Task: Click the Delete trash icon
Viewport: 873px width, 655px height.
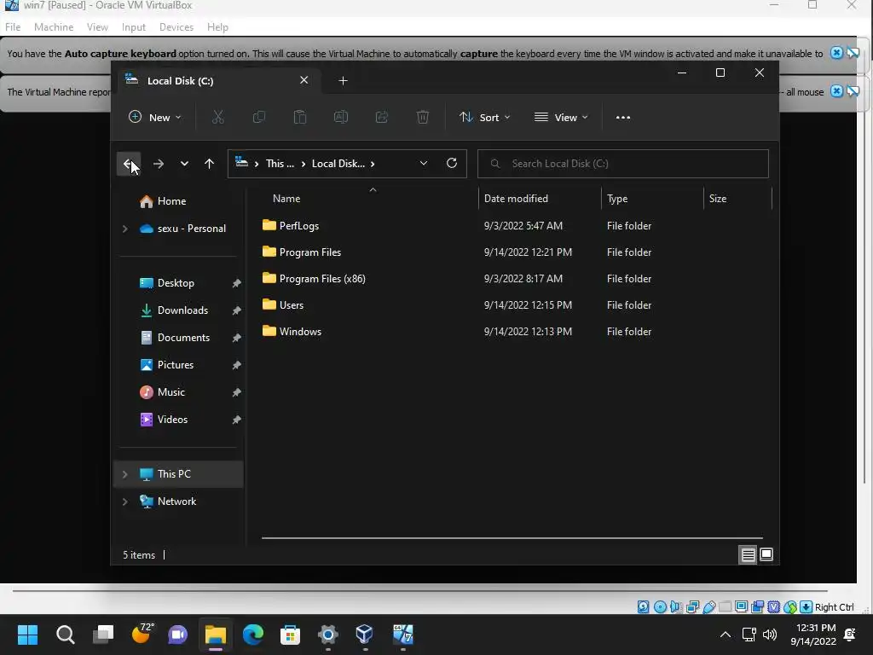Action: (423, 117)
